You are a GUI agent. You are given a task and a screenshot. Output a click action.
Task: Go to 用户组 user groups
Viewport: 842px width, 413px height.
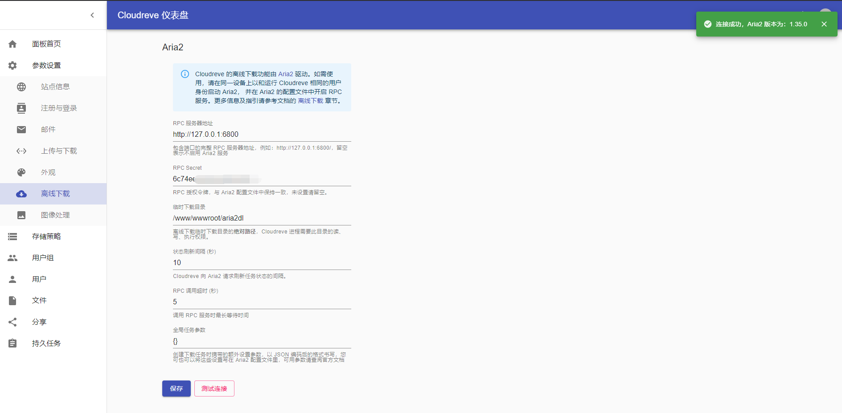tap(53, 258)
